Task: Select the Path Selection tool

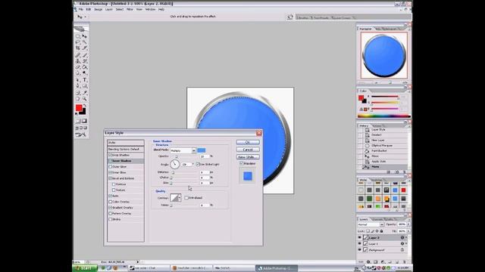Action: click(77, 80)
